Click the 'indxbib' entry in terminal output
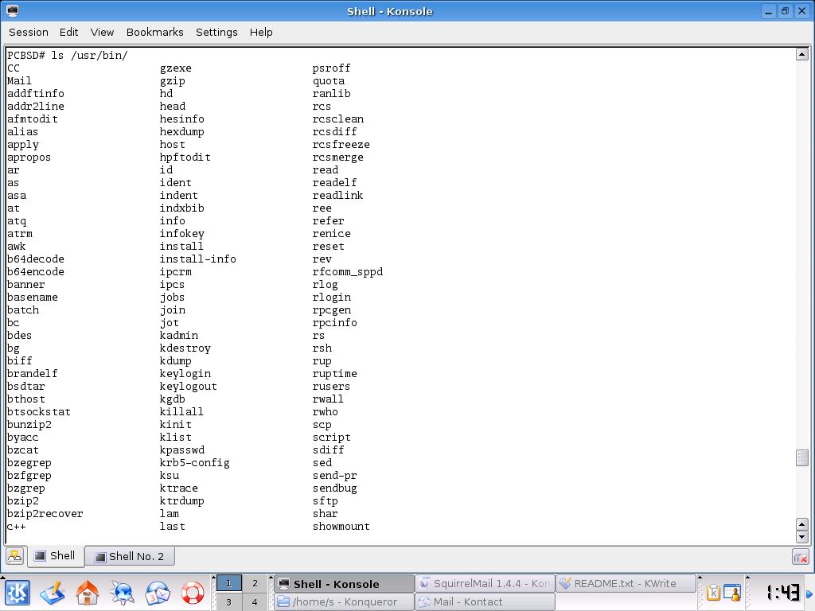Screen dimensions: 815x611 point(182,208)
